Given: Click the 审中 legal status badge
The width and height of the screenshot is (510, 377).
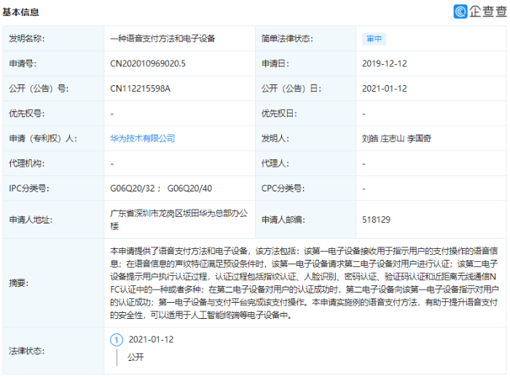Looking at the screenshot, I should tap(374, 39).
